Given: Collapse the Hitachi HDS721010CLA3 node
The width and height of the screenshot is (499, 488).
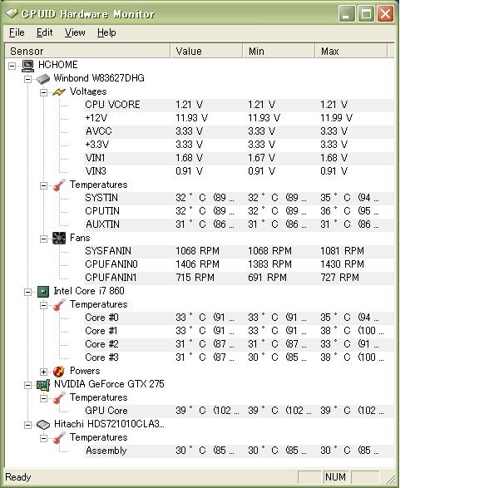Looking at the screenshot, I should pos(28,425).
